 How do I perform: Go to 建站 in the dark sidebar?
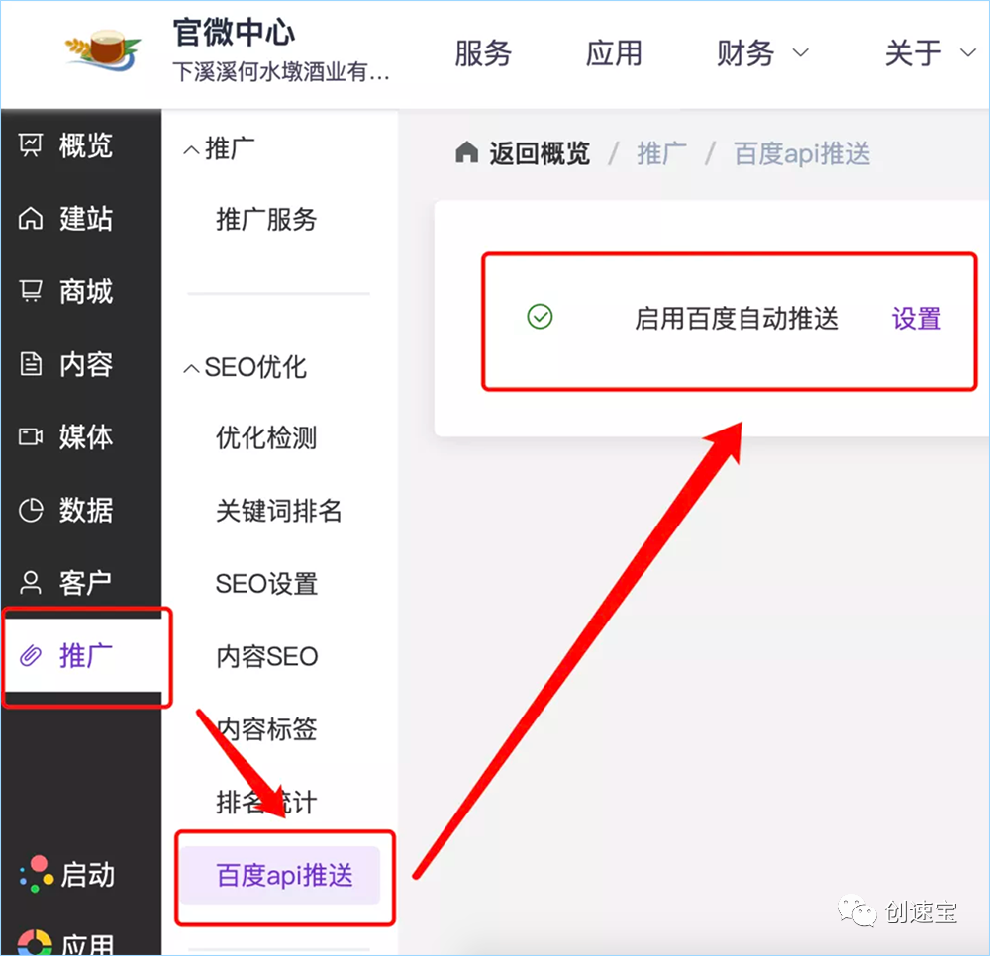(86, 219)
